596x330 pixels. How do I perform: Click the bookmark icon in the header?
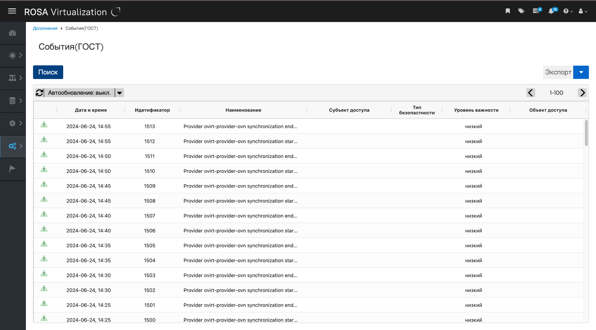508,11
